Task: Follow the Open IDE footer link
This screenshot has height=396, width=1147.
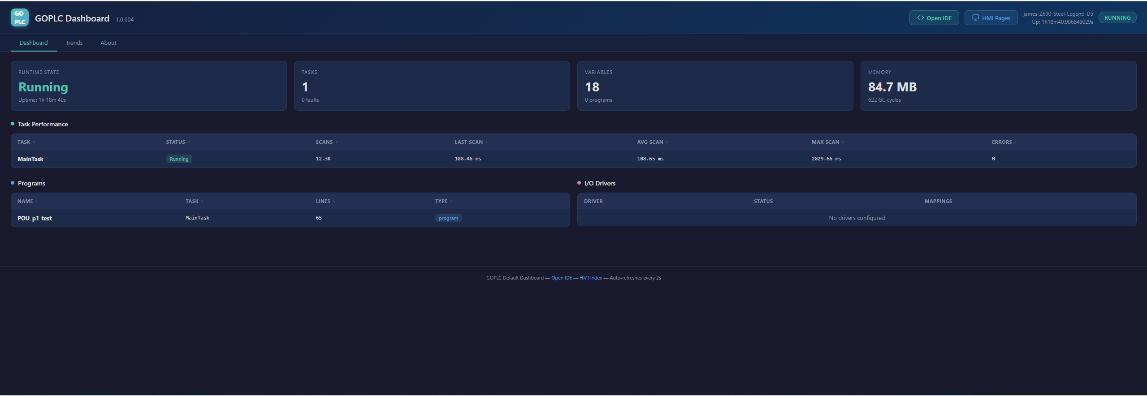Action: (x=561, y=278)
